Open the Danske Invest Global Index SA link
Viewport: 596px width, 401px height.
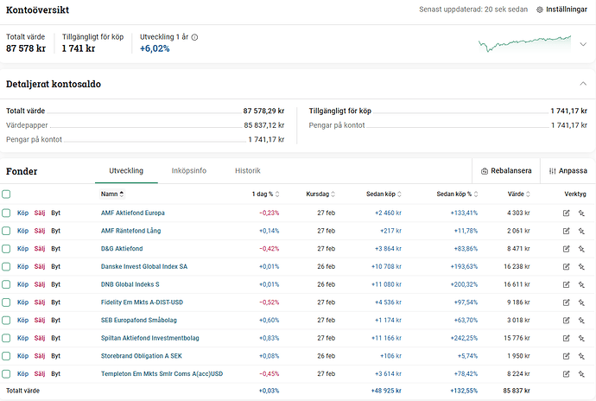click(144, 267)
